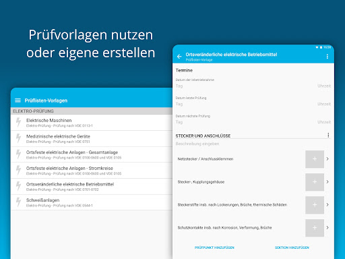The width and height of the screenshot is (345, 259).
Task: Open the Elektrische Maschinen template
Action: 92,123
